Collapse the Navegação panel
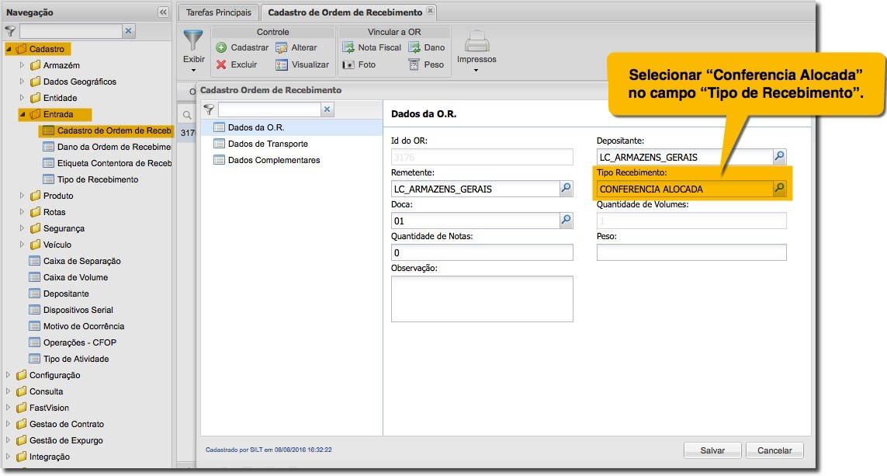Image resolution: width=887 pixels, height=476 pixels. (x=163, y=12)
